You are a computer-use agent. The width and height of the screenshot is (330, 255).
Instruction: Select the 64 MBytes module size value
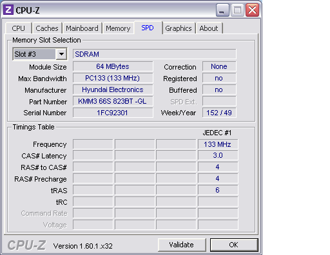pos(113,66)
